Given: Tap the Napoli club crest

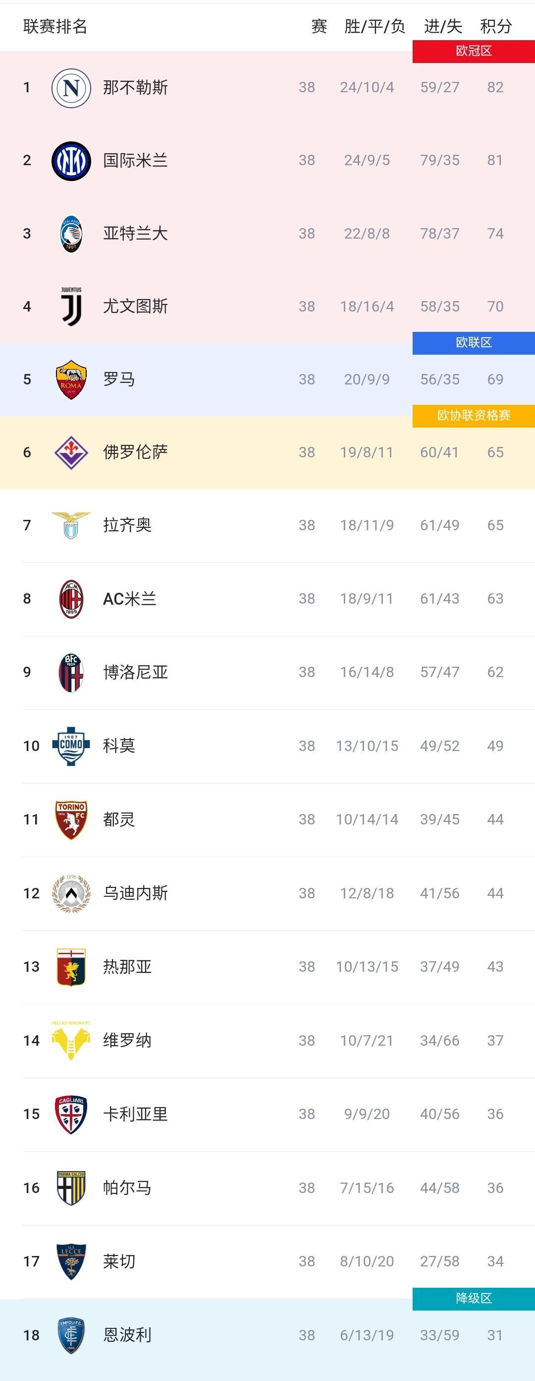Looking at the screenshot, I should [x=71, y=87].
